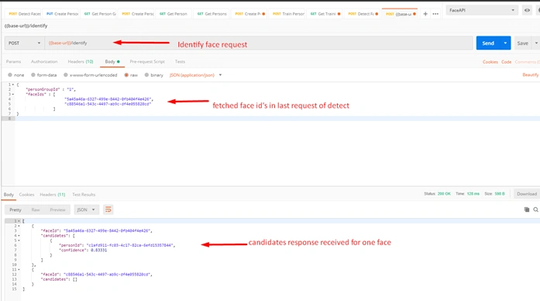The width and height of the screenshot is (540, 301).
Task: Send the identify request
Action: click(x=488, y=43)
